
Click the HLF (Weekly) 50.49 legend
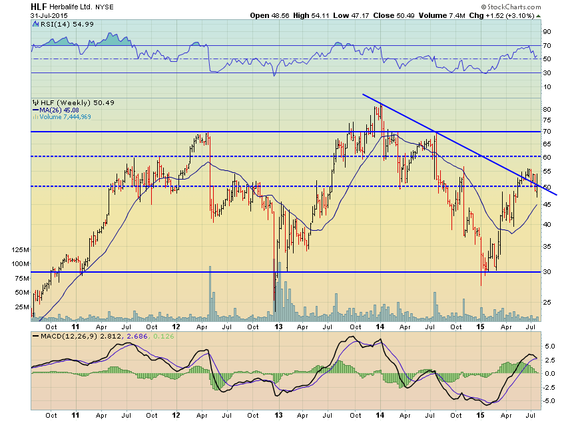(77, 102)
